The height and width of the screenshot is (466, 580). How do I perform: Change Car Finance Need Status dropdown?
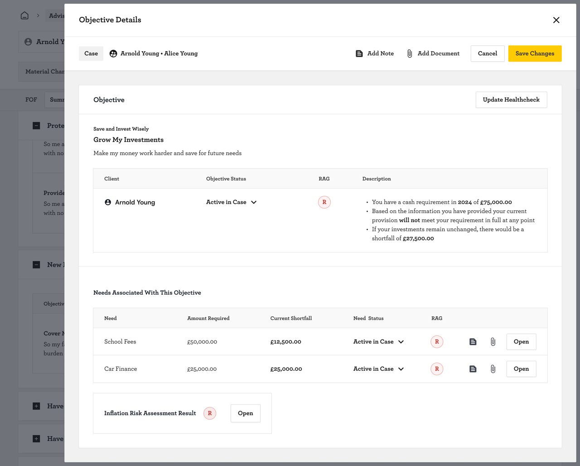pyautogui.click(x=378, y=369)
